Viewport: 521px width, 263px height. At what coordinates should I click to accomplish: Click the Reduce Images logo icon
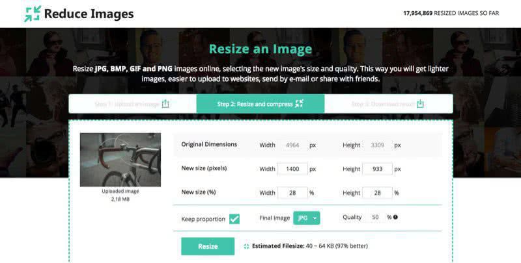click(x=32, y=14)
